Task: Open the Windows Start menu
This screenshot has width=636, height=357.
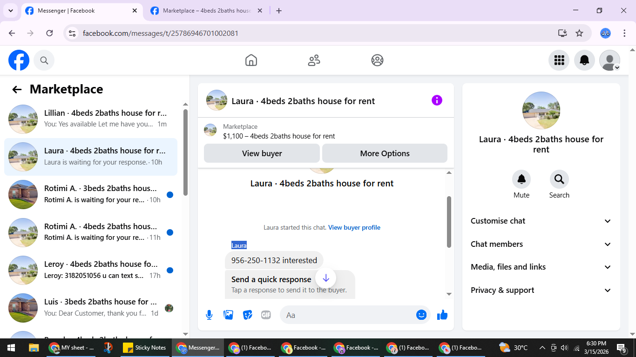Action: (x=11, y=348)
